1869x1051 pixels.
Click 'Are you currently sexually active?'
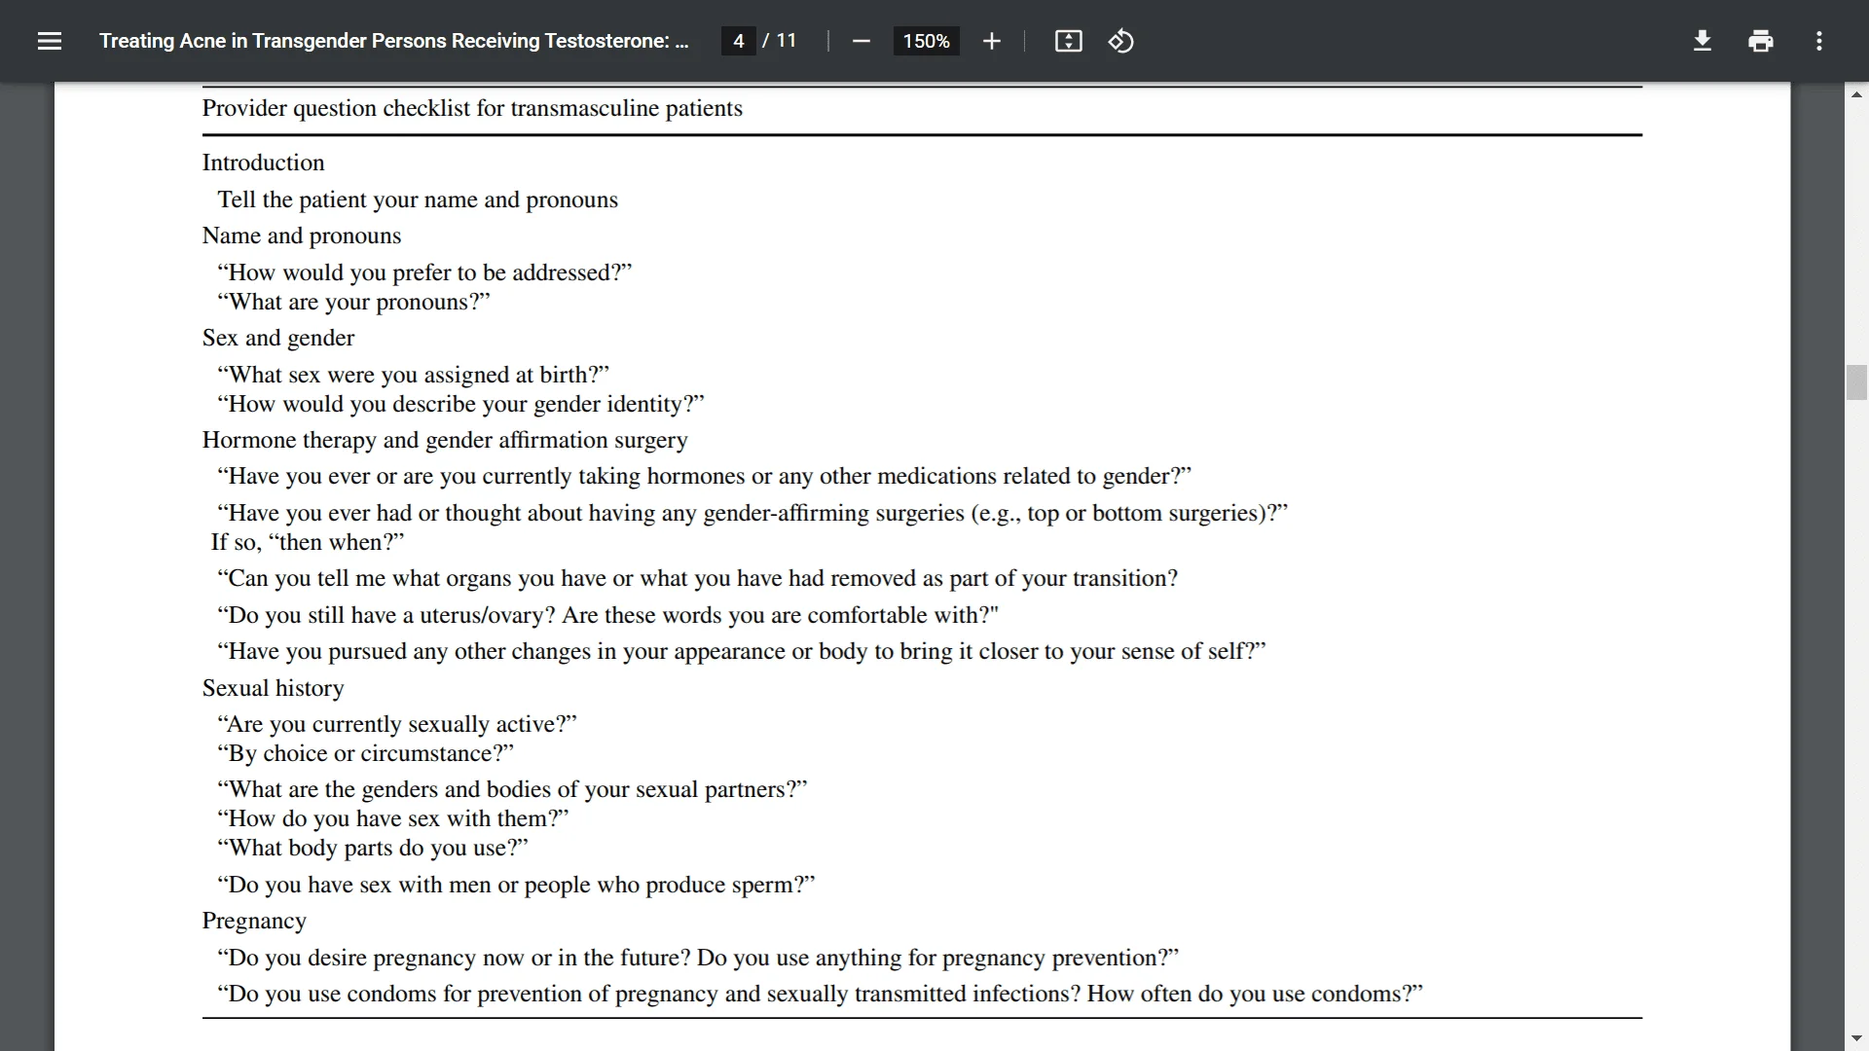[x=397, y=724]
